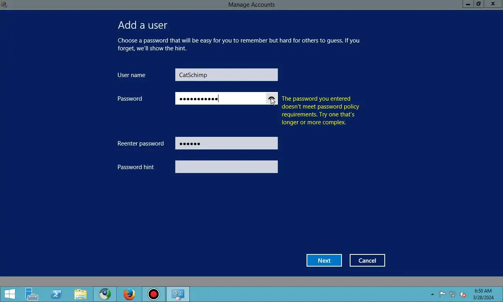Screen dimensions: 503x302
Task: Open the Action Center flag icon
Action: point(442,294)
